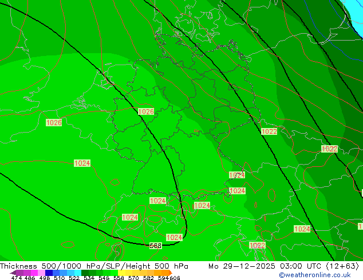The image size is (363, 280).
Task: Click the 1026 isobar label near the English Channel
Action: (54, 122)
